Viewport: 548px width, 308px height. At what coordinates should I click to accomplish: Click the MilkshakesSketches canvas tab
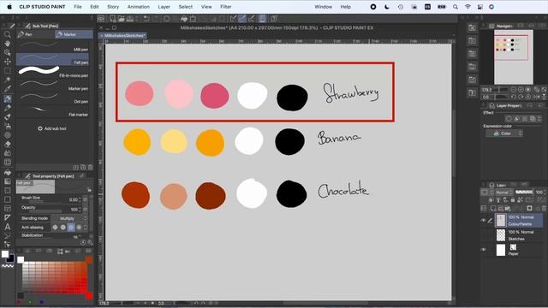[122, 36]
